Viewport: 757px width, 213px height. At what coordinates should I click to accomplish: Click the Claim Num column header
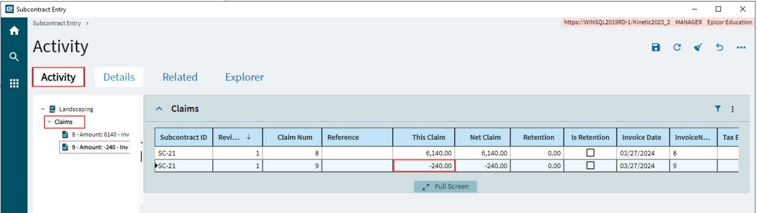(292, 137)
